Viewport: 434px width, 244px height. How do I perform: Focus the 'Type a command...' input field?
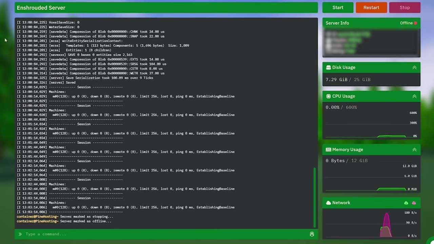coord(166,234)
